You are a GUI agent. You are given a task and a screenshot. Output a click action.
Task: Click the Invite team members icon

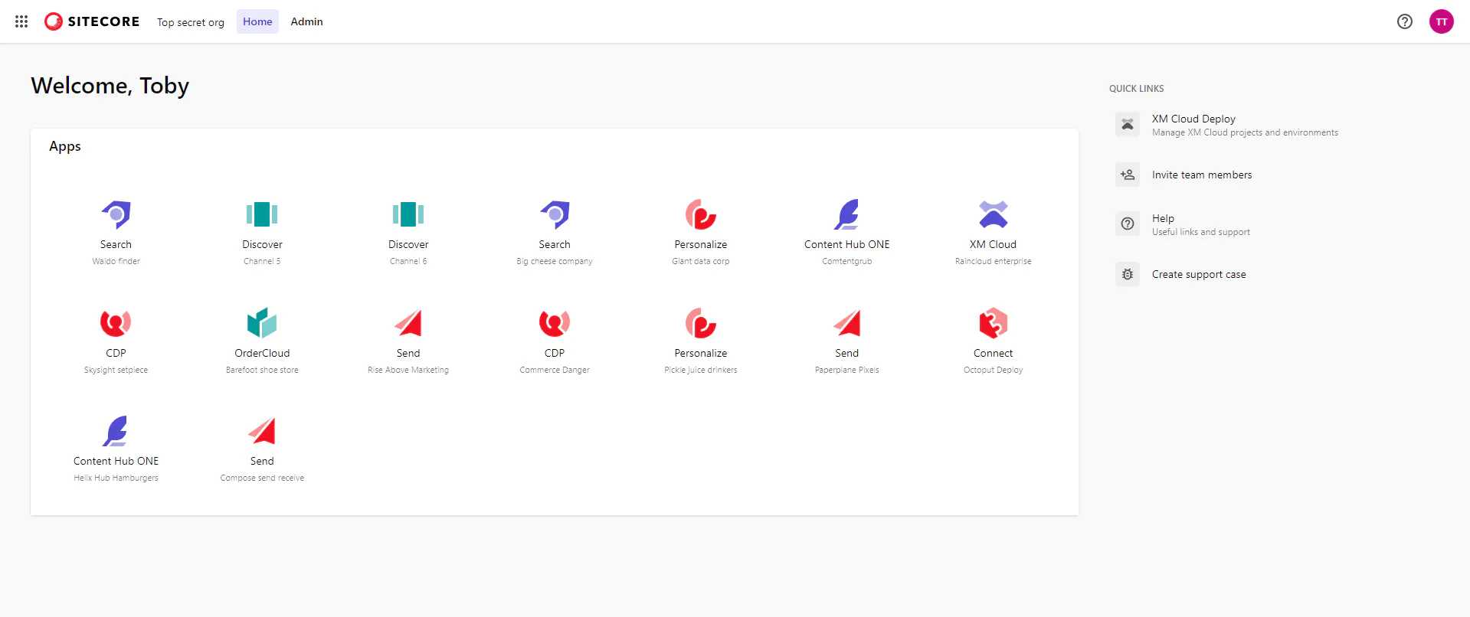click(1128, 175)
